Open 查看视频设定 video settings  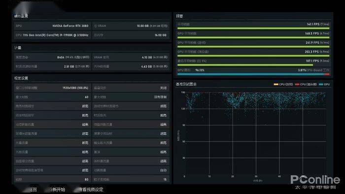click(x=91, y=190)
